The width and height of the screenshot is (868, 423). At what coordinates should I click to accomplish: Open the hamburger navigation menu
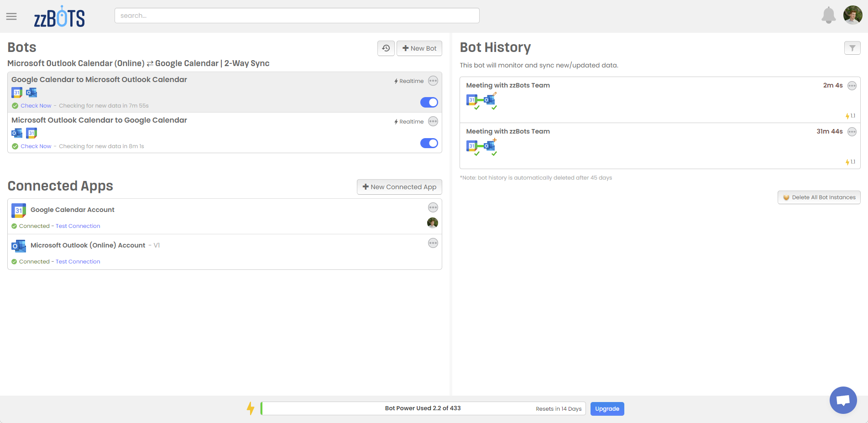(x=11, y=16)
